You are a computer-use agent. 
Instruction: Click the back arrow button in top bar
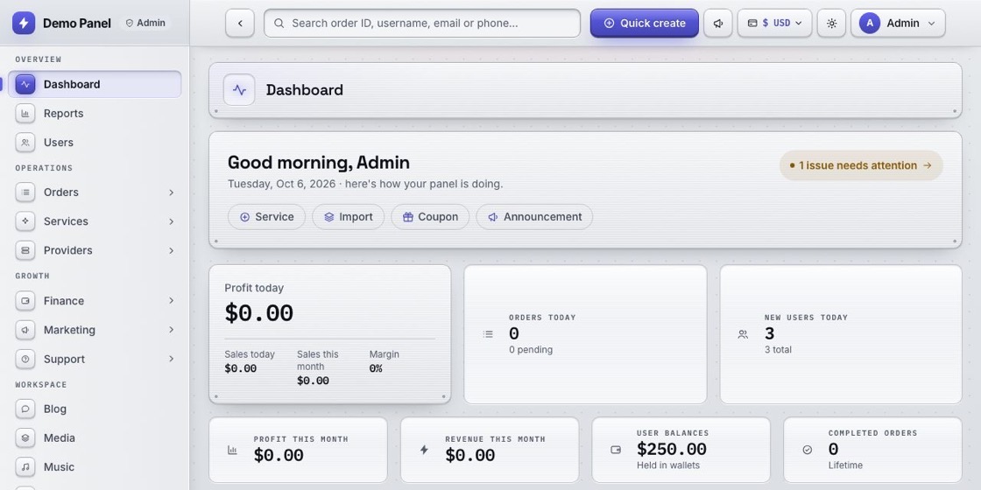point(240,23)
